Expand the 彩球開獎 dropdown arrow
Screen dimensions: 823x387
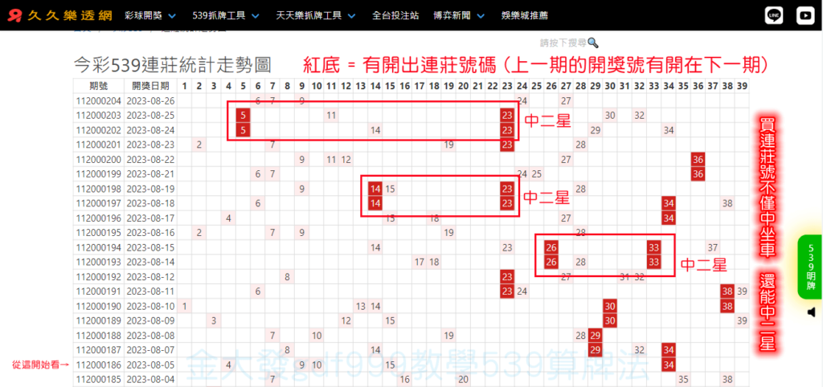(172, 16)
